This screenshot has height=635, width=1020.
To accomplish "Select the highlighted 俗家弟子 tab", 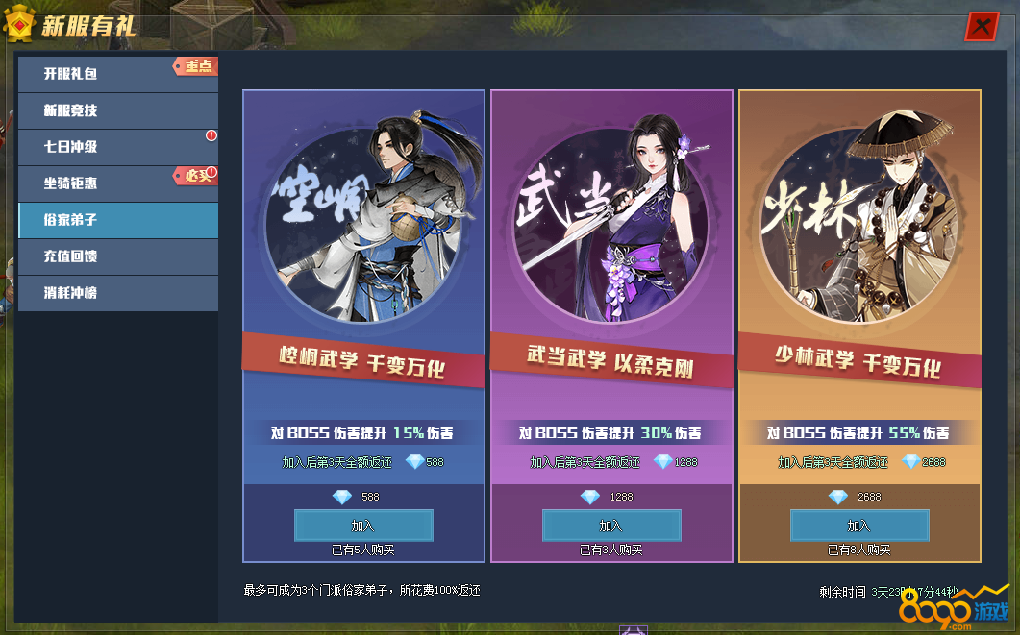I will pos(117,220).
